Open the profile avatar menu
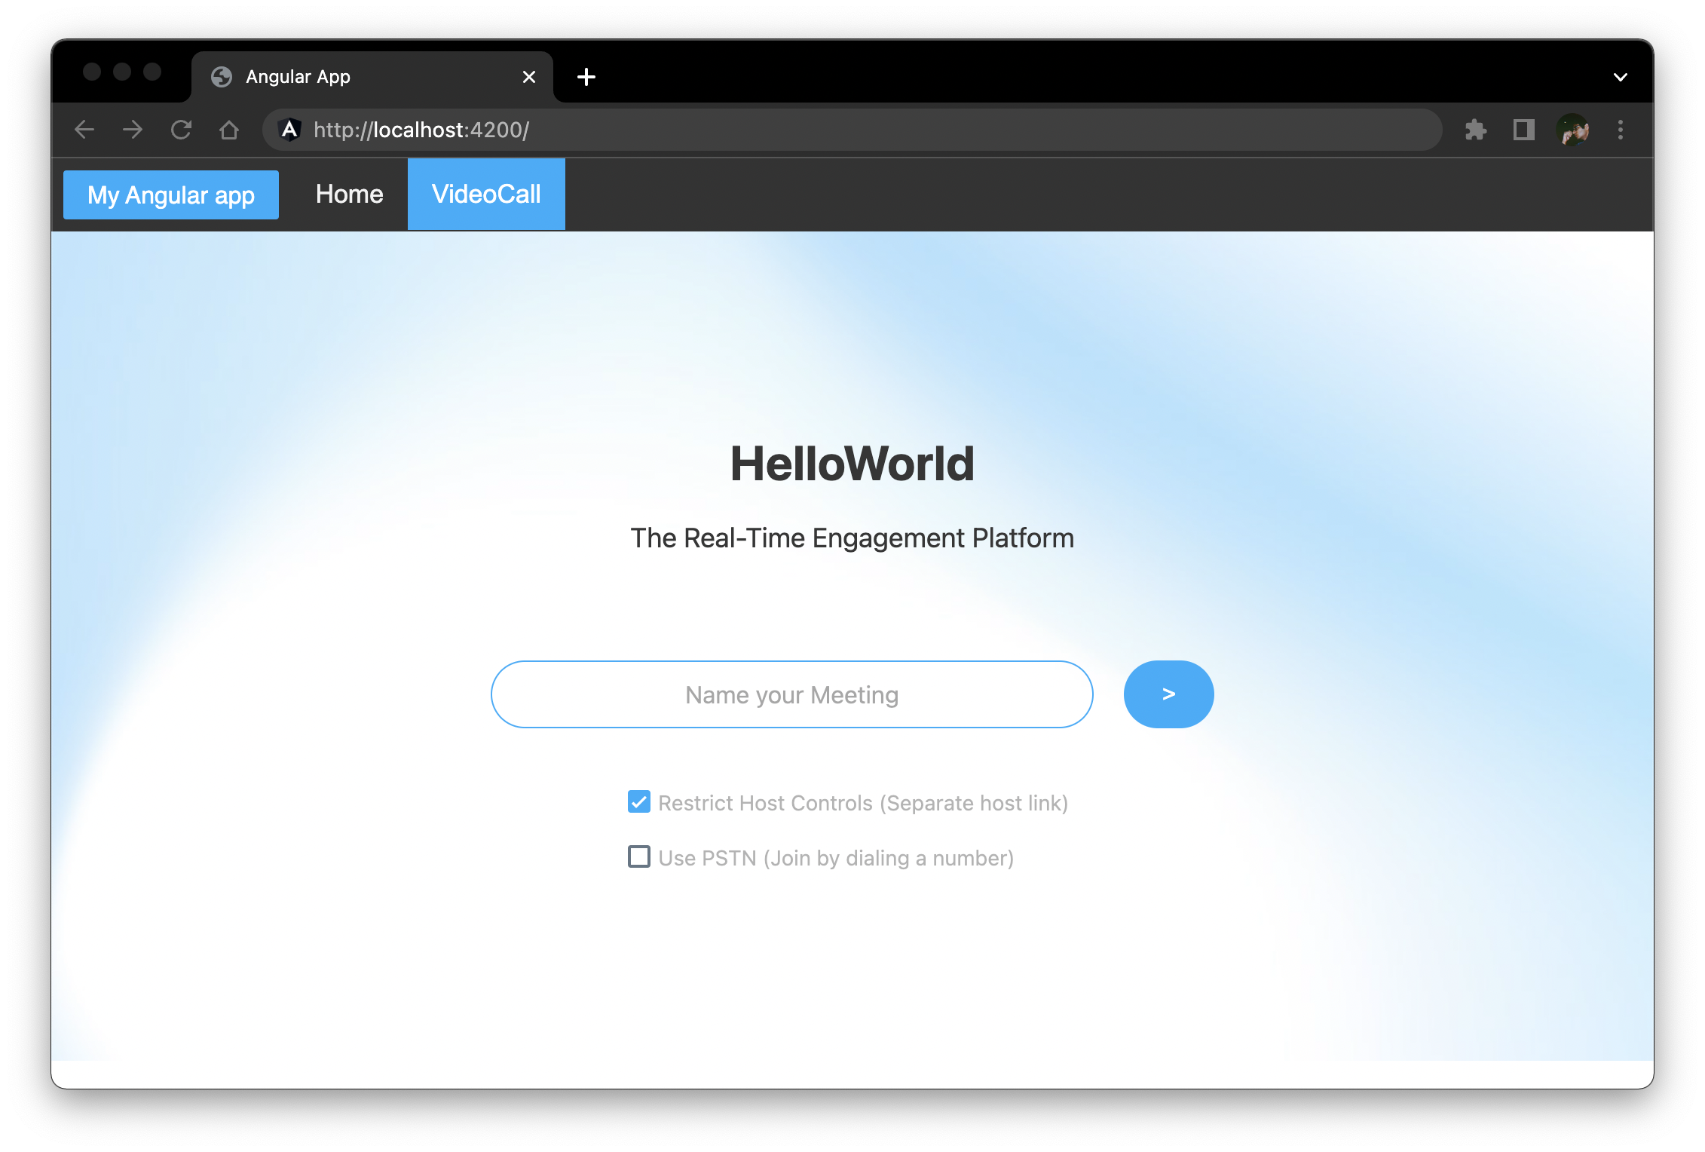This screenshot has width=1705, height=1152. [1572, 130]
